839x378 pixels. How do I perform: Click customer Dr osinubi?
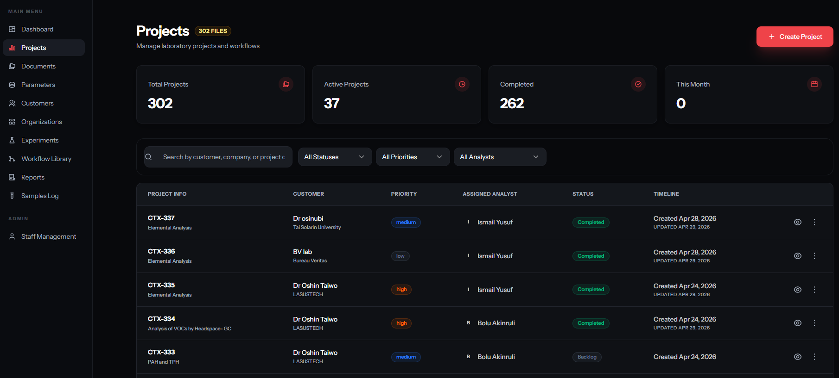pyautogui.click(x=308, y=218)
